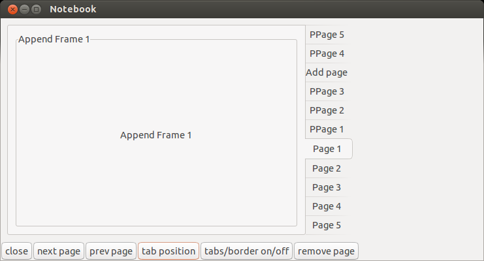Activate the Page 4 tab
Image resolution: width=484 pixels, height=261 pixels.
(x=327, y=206)
